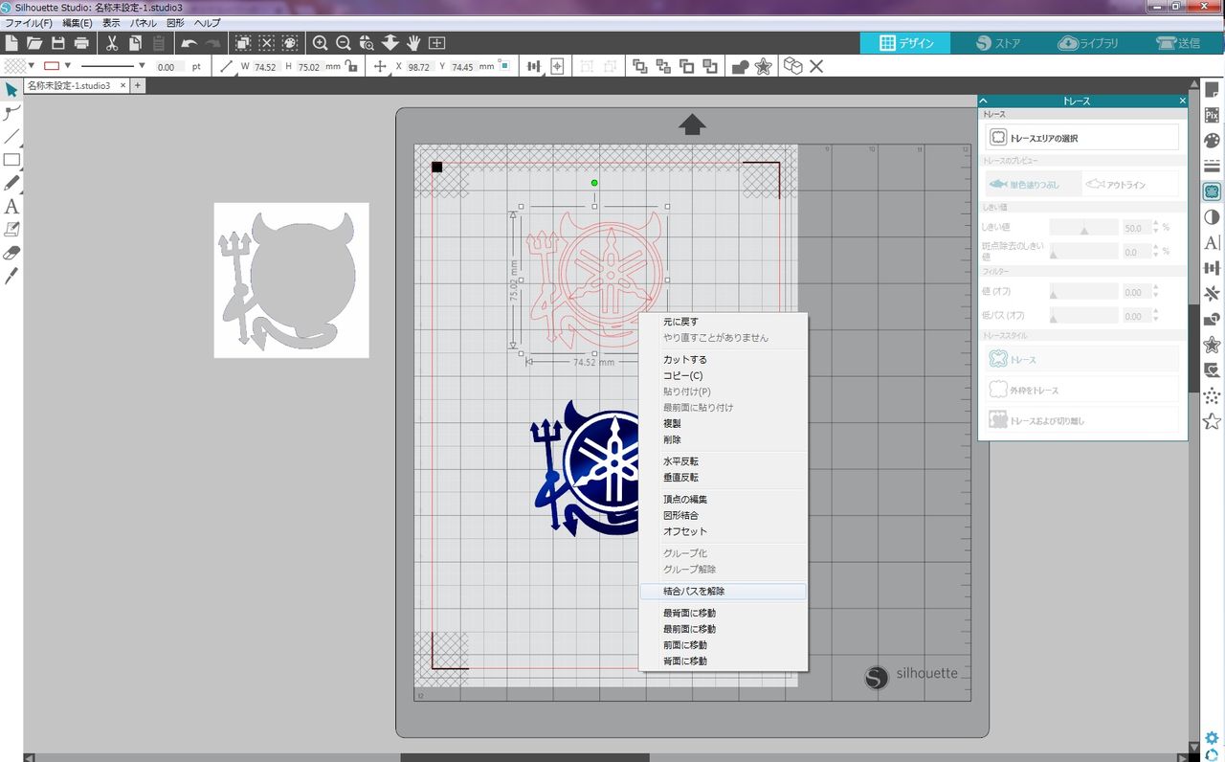Open a file using the folder icon
Viewport: 1225px width, 762px height.
34,43
